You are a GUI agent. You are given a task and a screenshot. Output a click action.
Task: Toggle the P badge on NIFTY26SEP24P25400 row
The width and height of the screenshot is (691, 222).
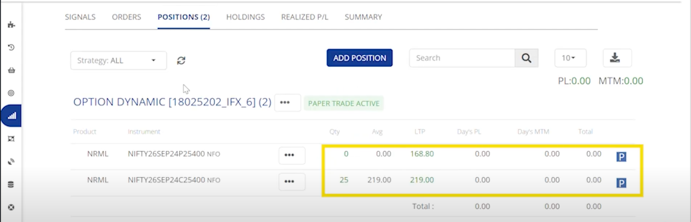point(621,157)
